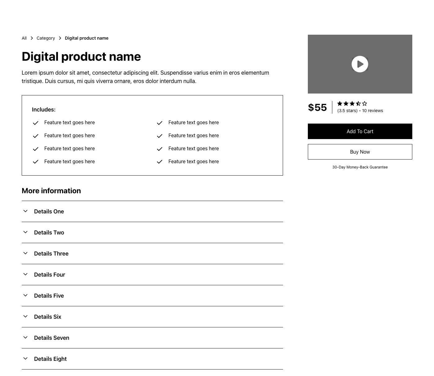Click the checkmark beside the last right feature
The width and height of the screenshot is (434, 376).
point(160,162)
